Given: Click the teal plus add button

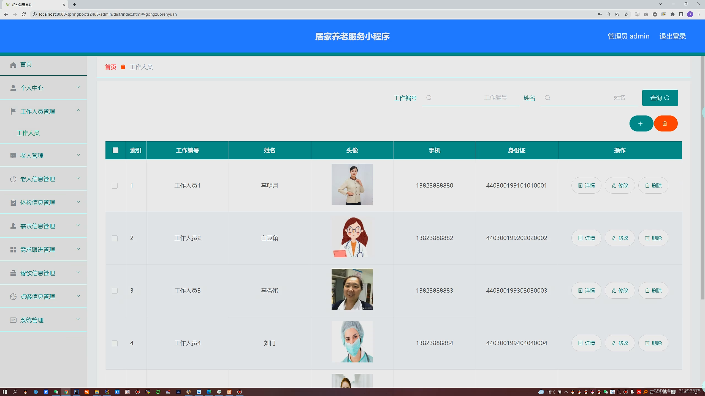Looking at the screenshot, I should [x=641, y=123].
